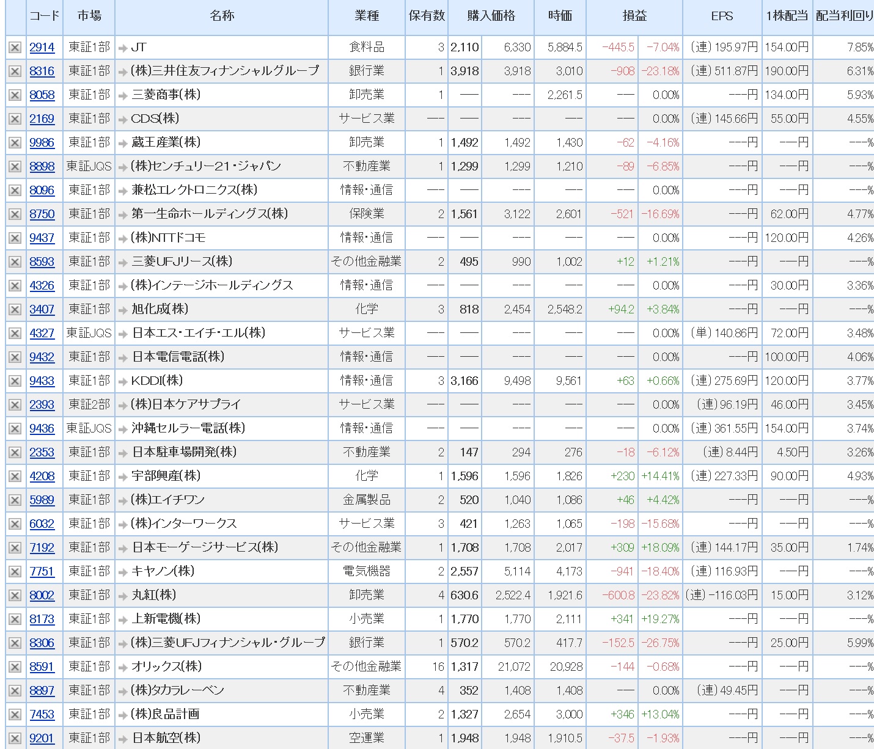
Task: Click the X icon for 日本航空(株)
Action: coord(15,739)
